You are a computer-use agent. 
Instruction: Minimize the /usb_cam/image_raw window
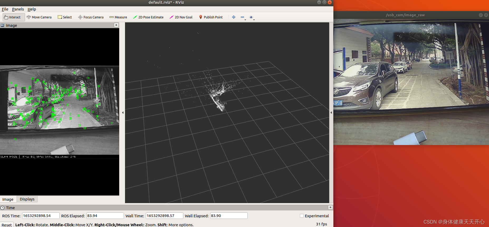pyautogui.click(x=481, y=15)
